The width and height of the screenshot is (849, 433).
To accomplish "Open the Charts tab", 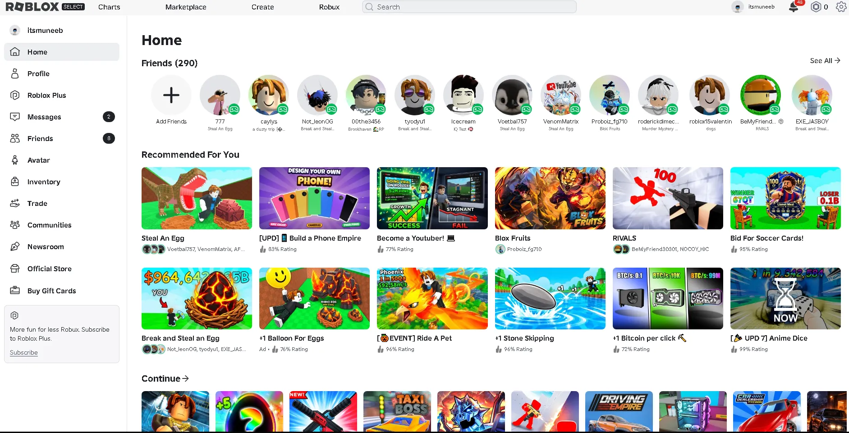I will pos(109,7).
